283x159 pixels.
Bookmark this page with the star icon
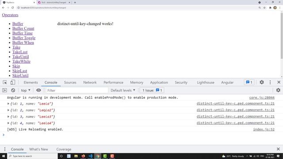pos(264,8)
